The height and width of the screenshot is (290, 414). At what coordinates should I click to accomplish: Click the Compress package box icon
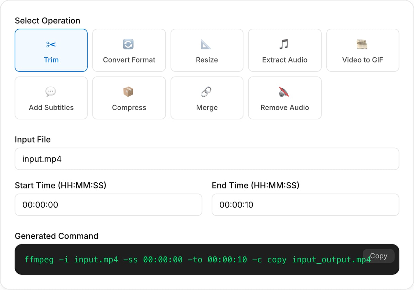128,92
